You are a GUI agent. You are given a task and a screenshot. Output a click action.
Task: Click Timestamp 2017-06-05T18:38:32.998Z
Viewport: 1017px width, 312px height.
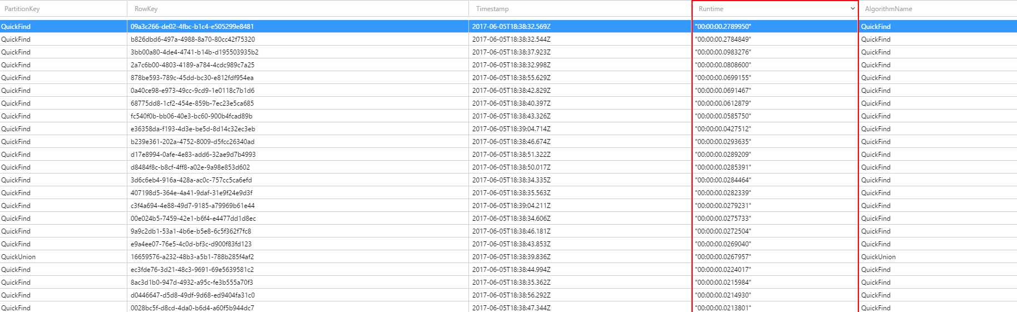[511, 65]
